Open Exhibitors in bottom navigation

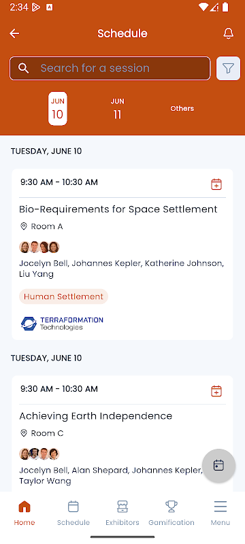click(122, 513)
